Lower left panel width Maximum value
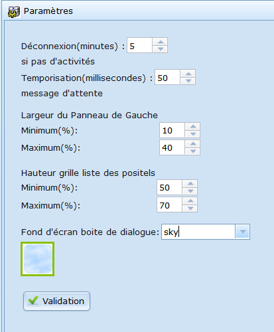This screenshot has width=274, height=332. pos(193,151)
